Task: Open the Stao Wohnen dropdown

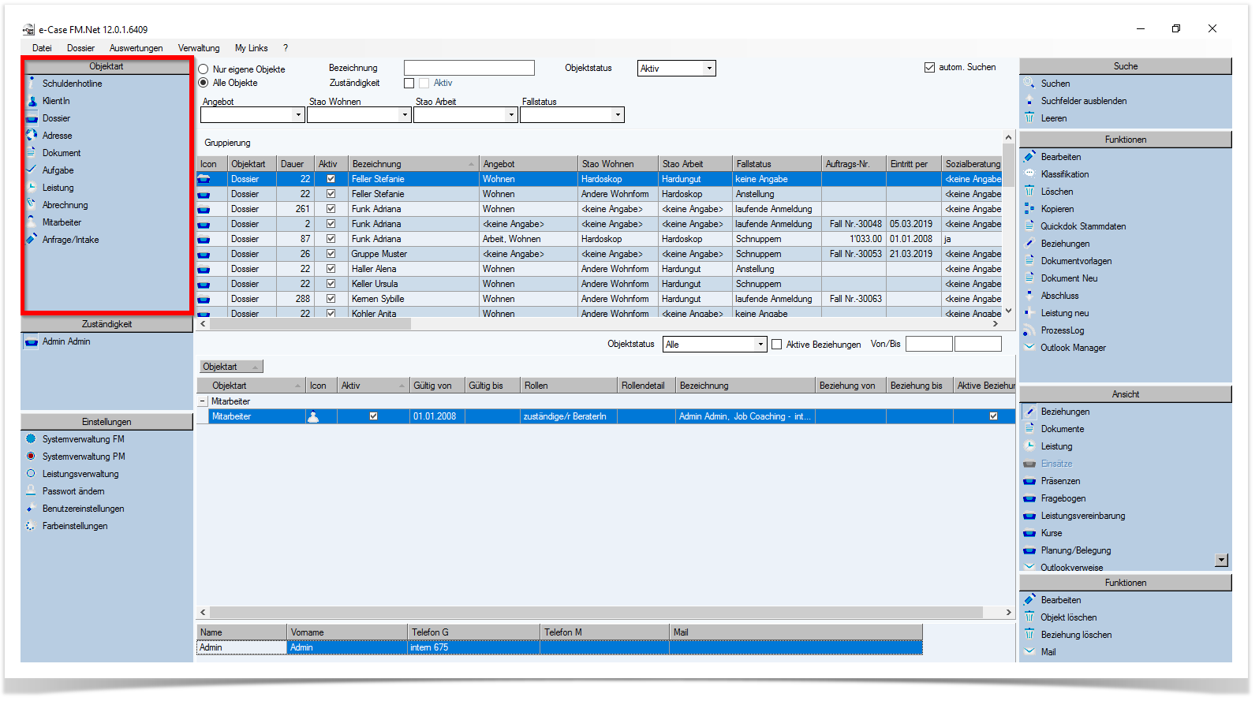Action: pos(405,115)
